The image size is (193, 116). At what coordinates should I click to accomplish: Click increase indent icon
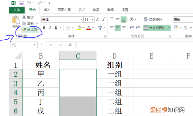coord(138,28)
